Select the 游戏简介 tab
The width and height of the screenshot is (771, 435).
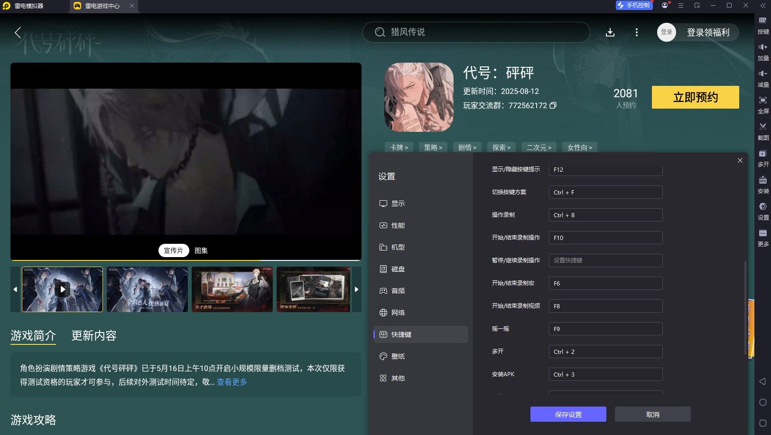click(33, 336)
